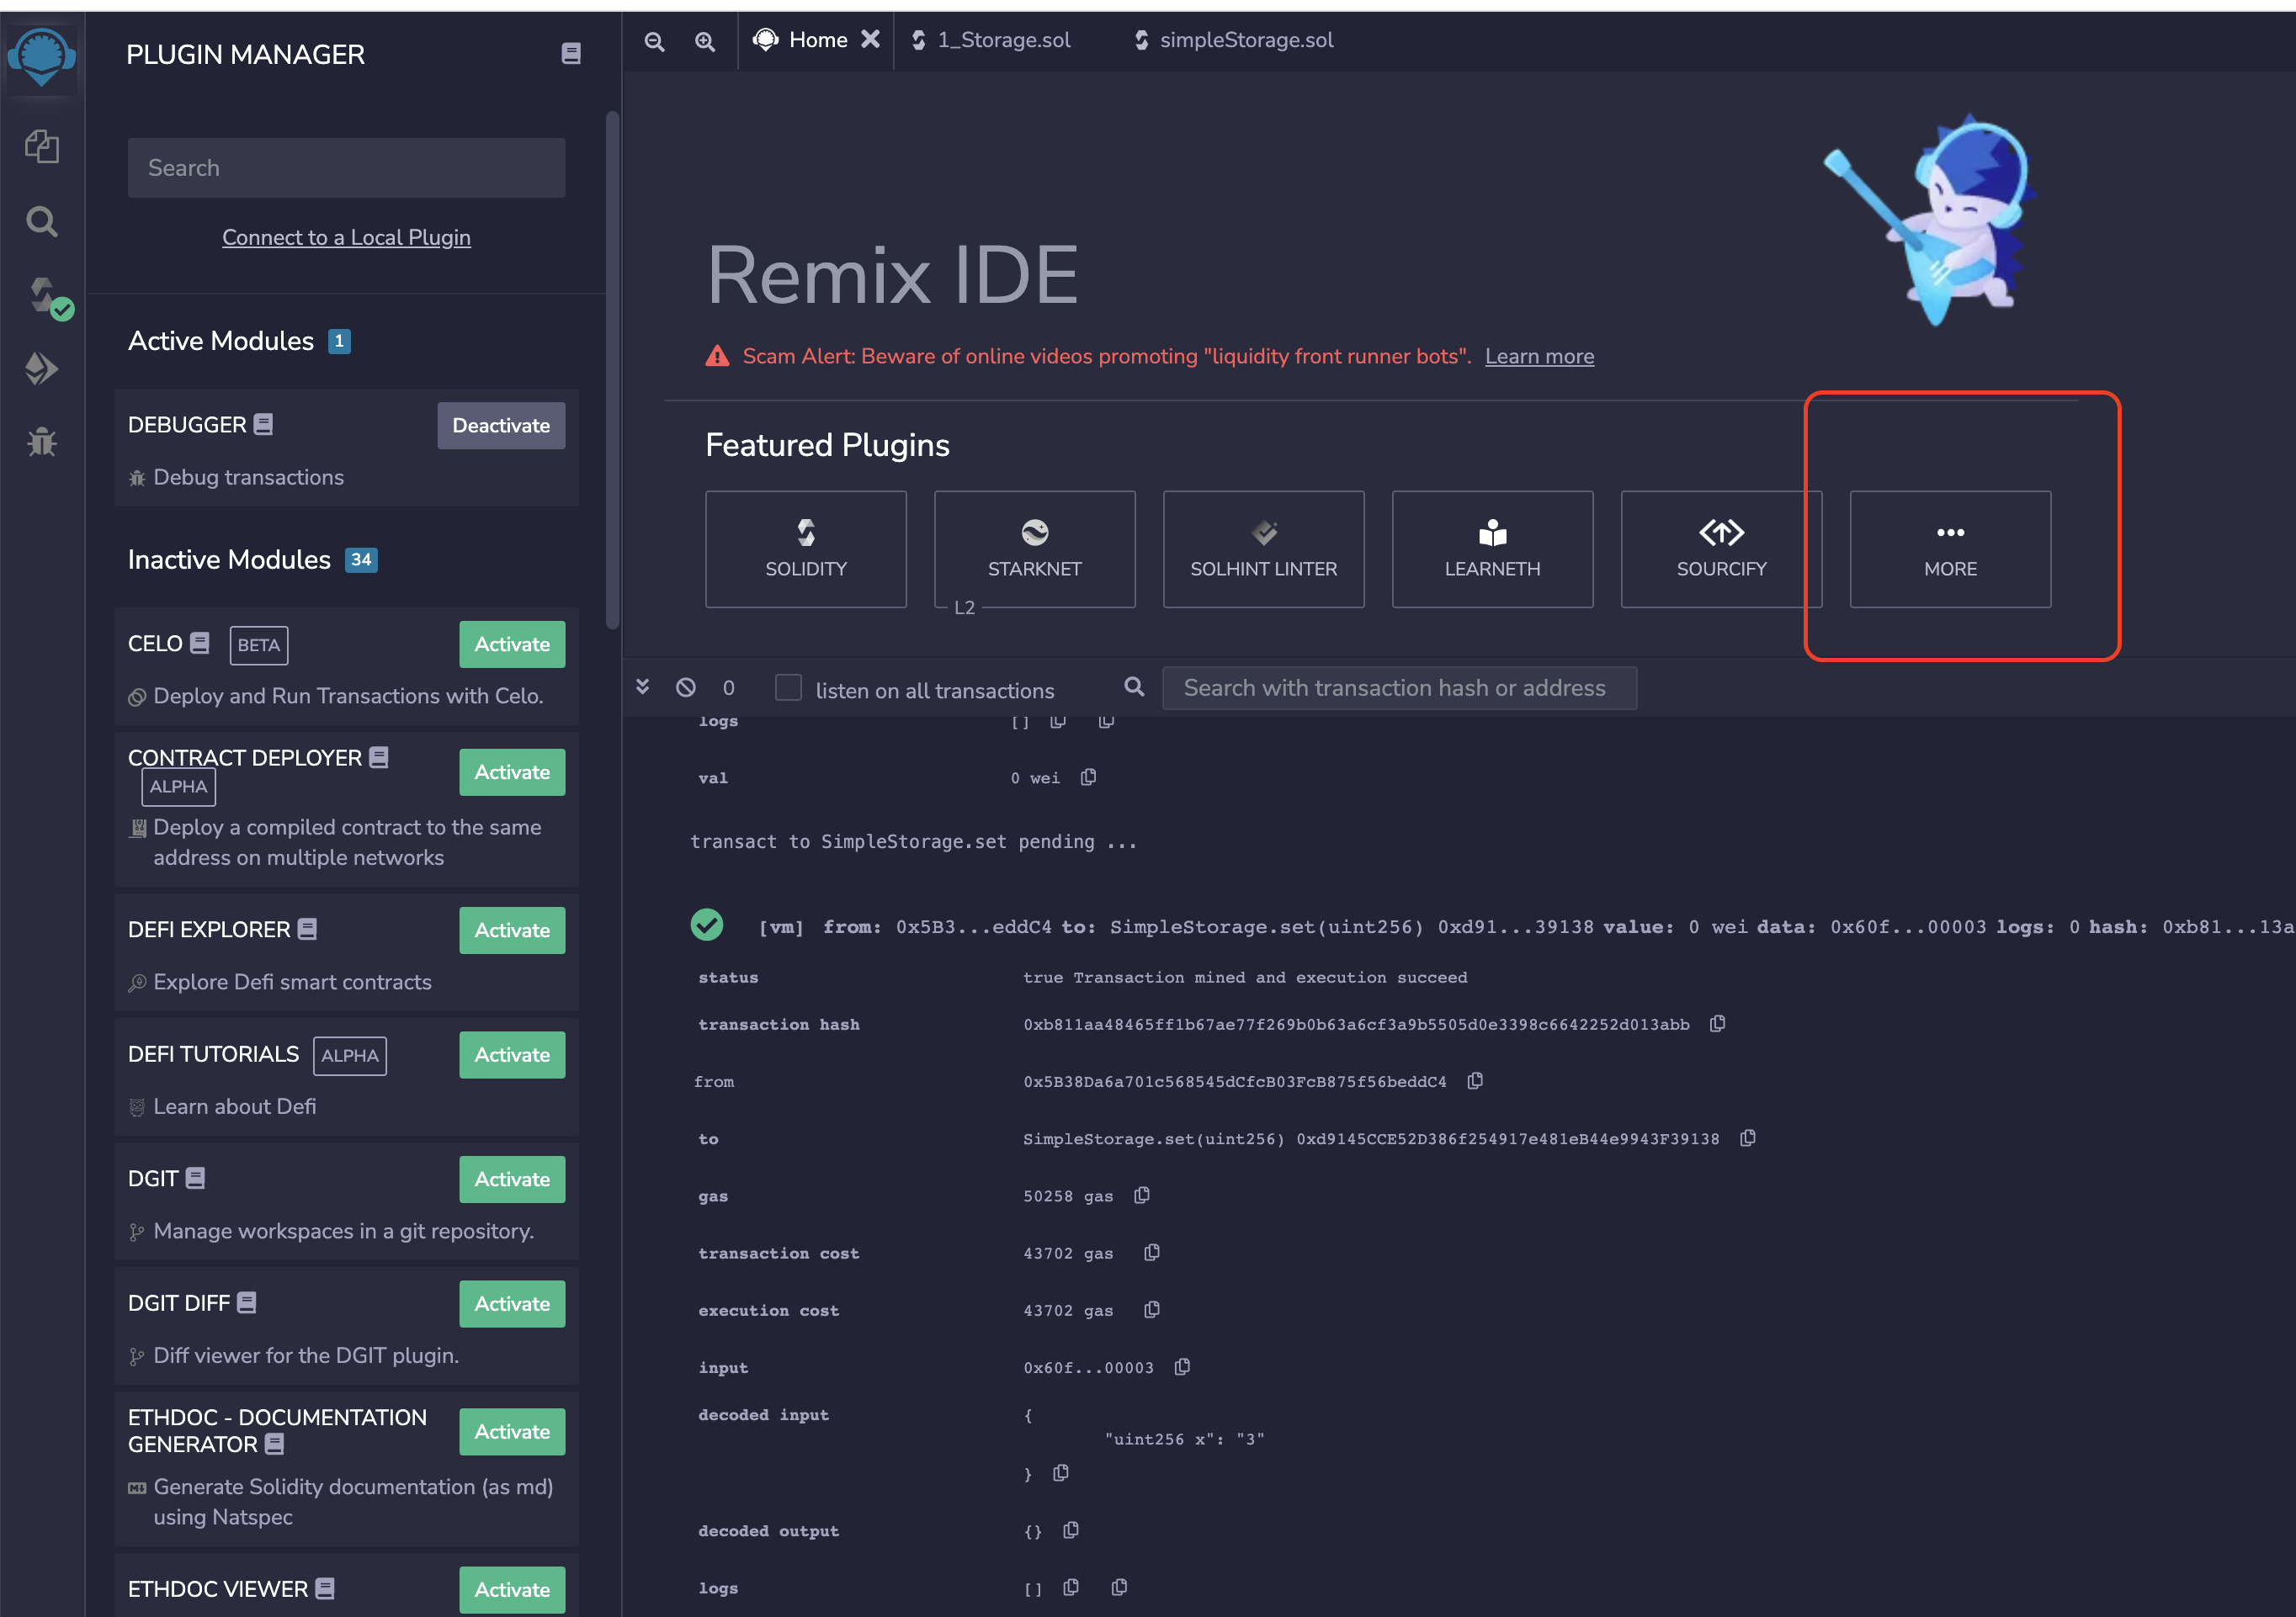Click terminal search magnifier icon
Viewport: 2296px width, 1617px height.
tap(1134, 687)
